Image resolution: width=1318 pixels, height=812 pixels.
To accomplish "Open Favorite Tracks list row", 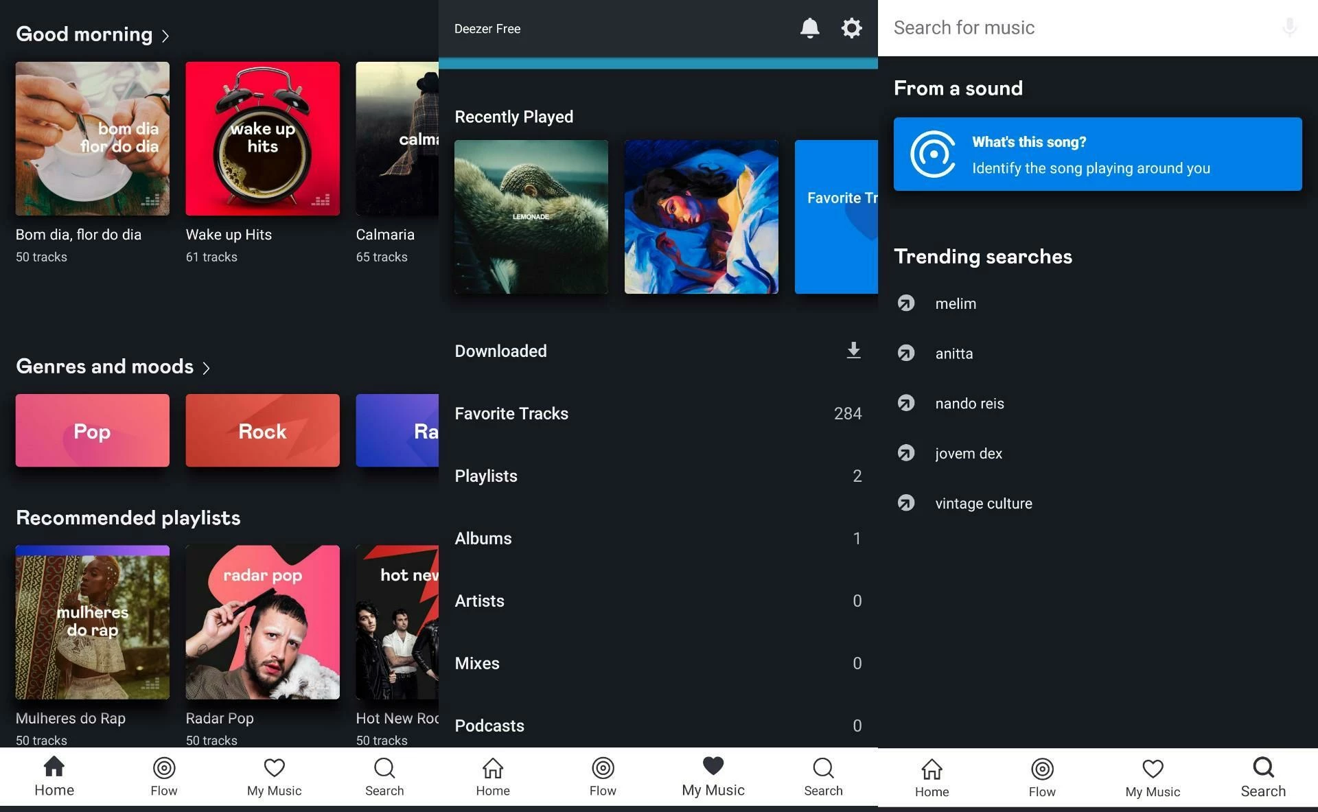I will click(658, 413).
